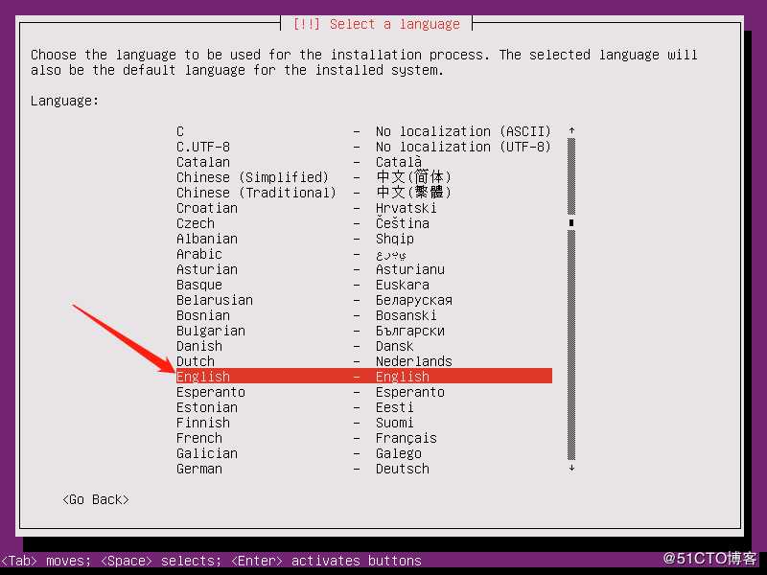Choose Galician in the list
Screen dimensions: 767x575
point(364,453)
